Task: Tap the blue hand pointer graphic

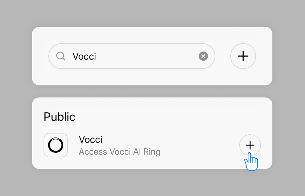Action: click(x=251, y=162)
